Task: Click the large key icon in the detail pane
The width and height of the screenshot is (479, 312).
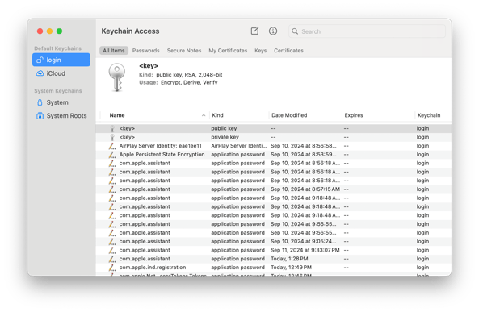Action: pos(116,77)
